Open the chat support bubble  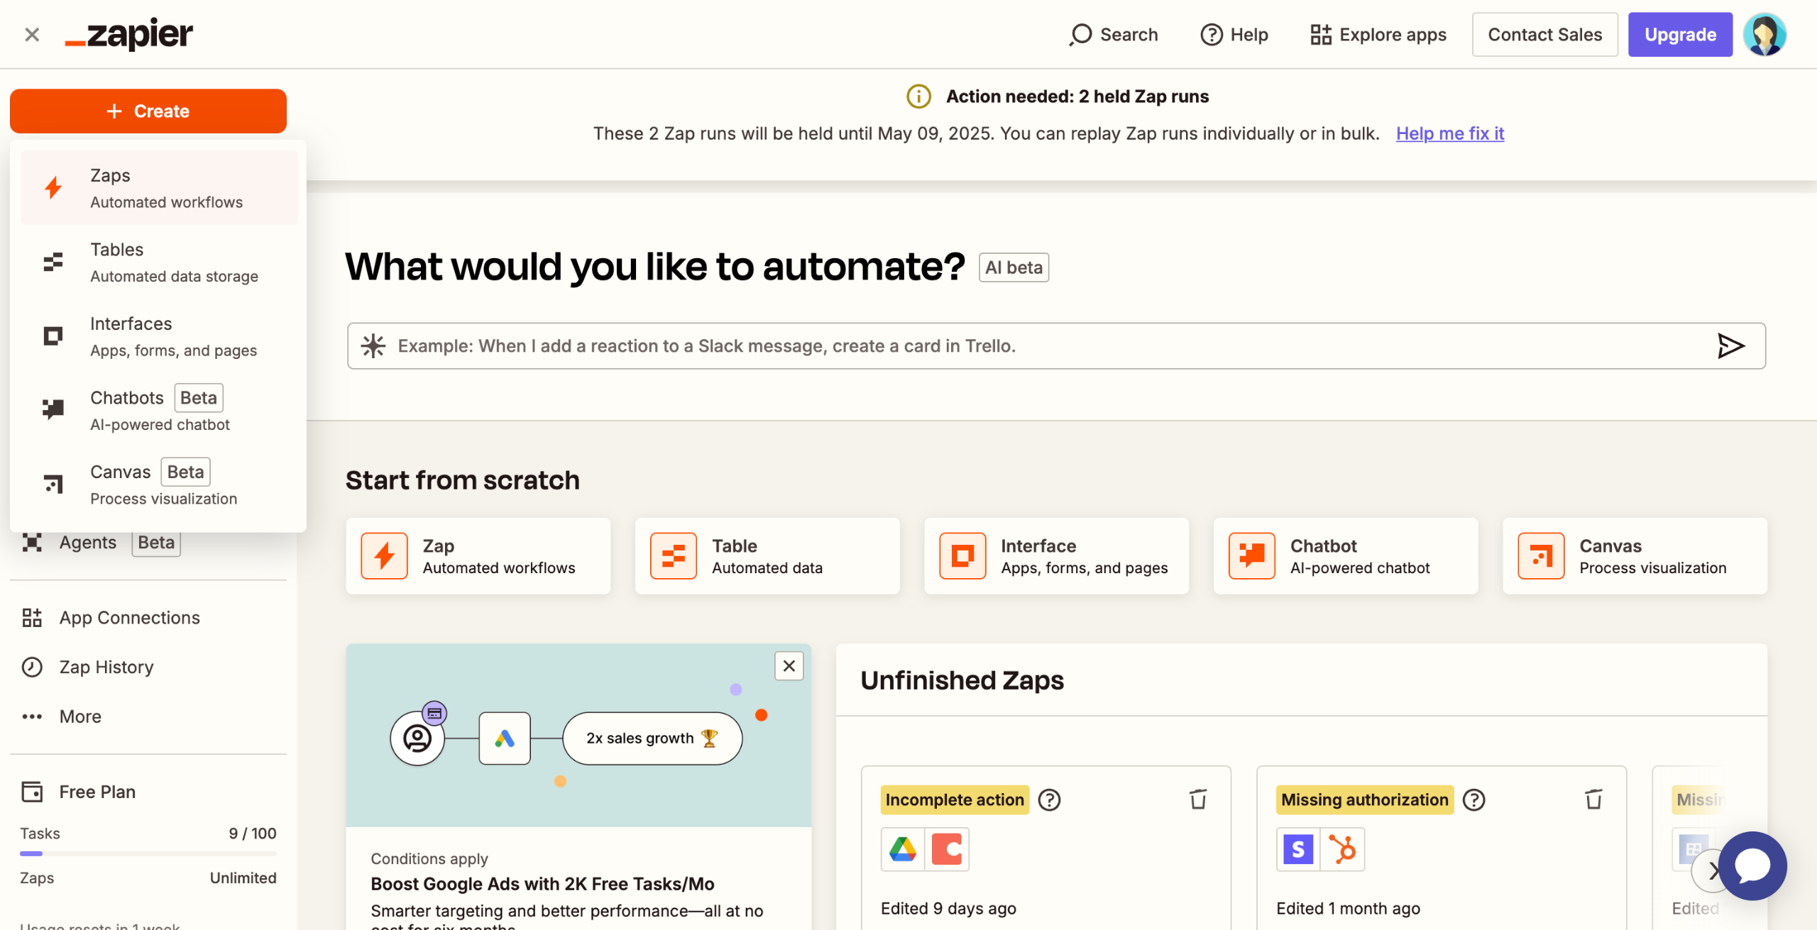[x=1752, y=866]
